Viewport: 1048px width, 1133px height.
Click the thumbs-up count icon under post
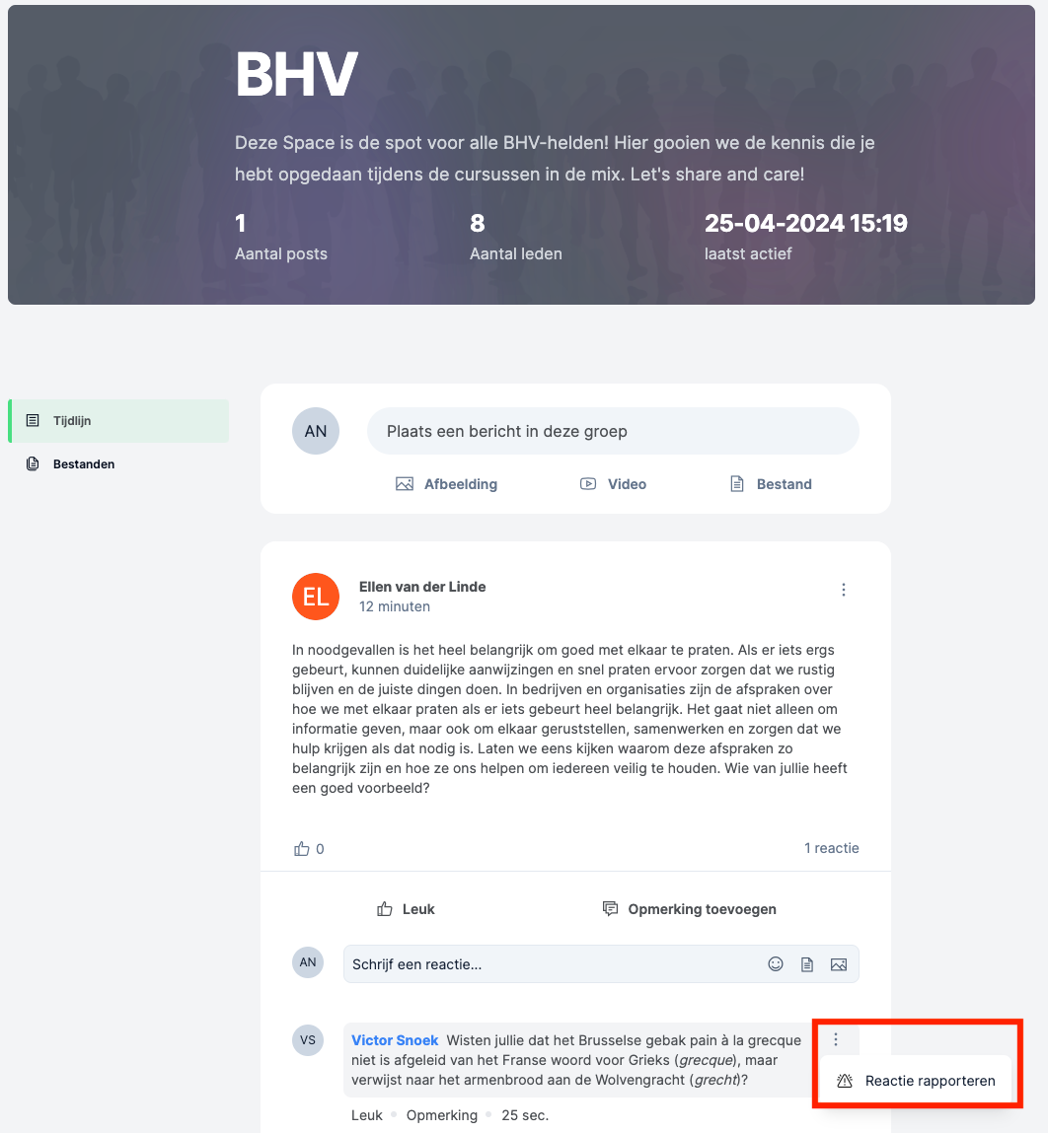coord(302,849)
